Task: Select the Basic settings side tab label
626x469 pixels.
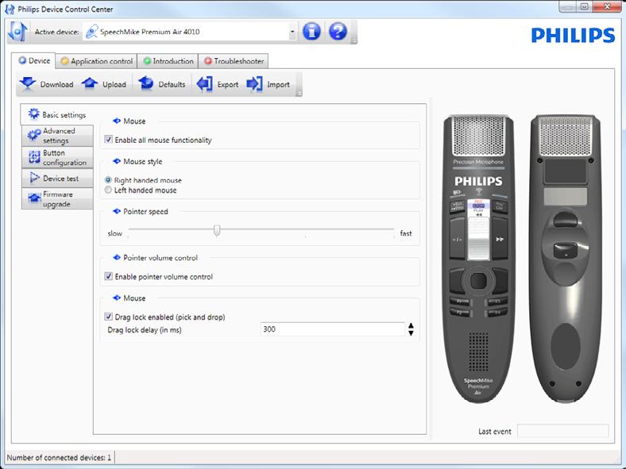Action: point(64,115)
